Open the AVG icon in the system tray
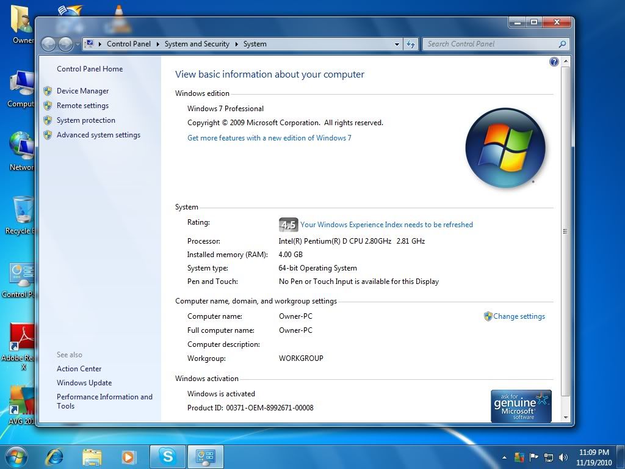This screenshot has width=625, height=469. click(519, 457)
